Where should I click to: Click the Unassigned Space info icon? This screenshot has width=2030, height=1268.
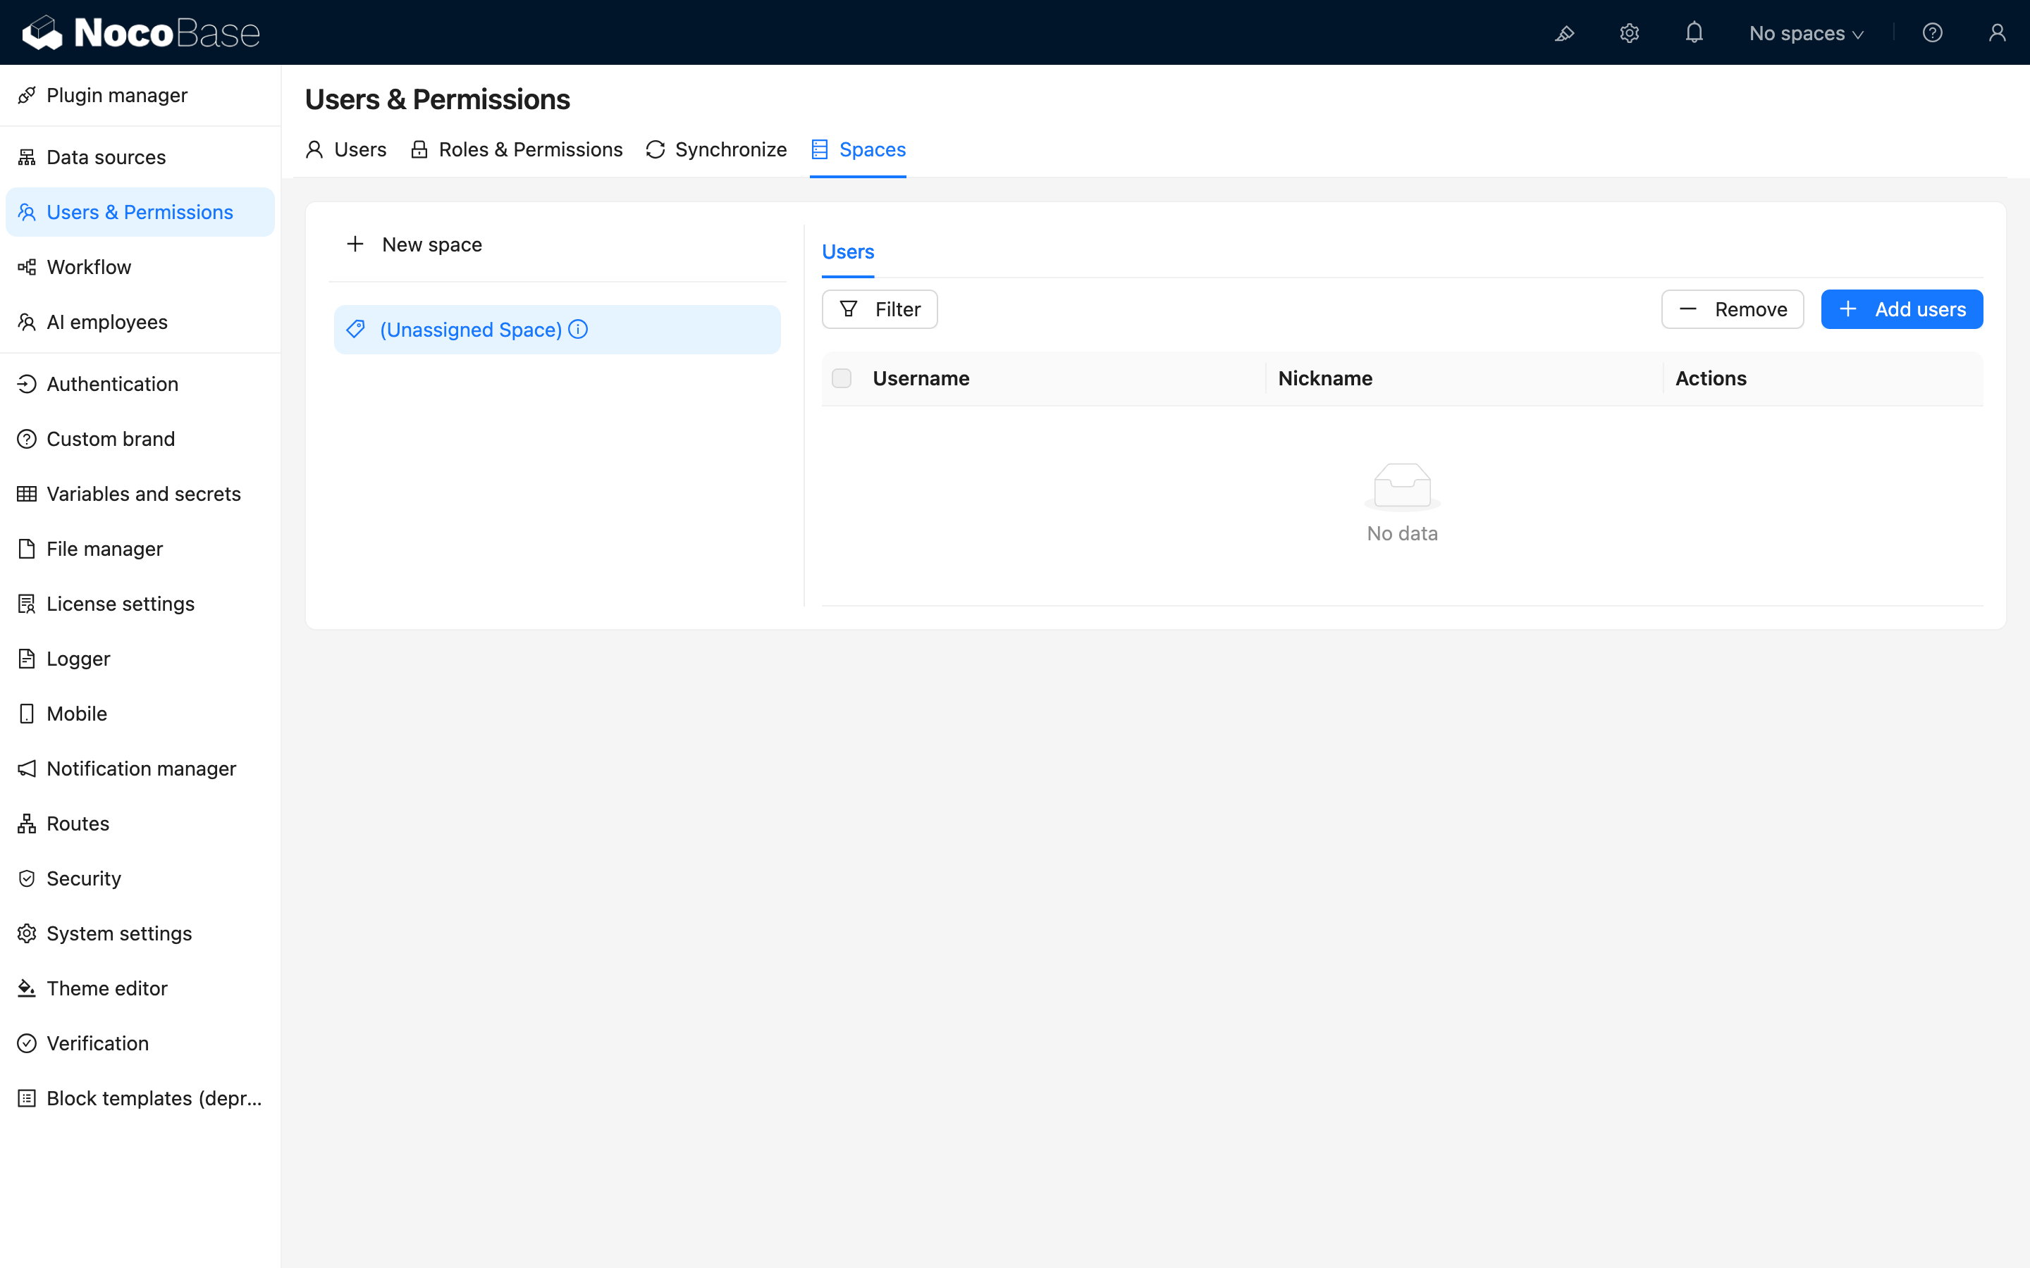[x=578, y=330]
